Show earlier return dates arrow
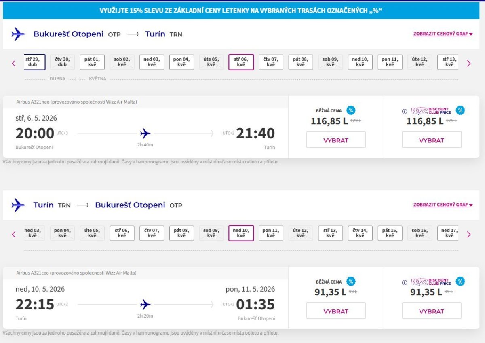This screenshot has width=485, height=343. [14, 234]
